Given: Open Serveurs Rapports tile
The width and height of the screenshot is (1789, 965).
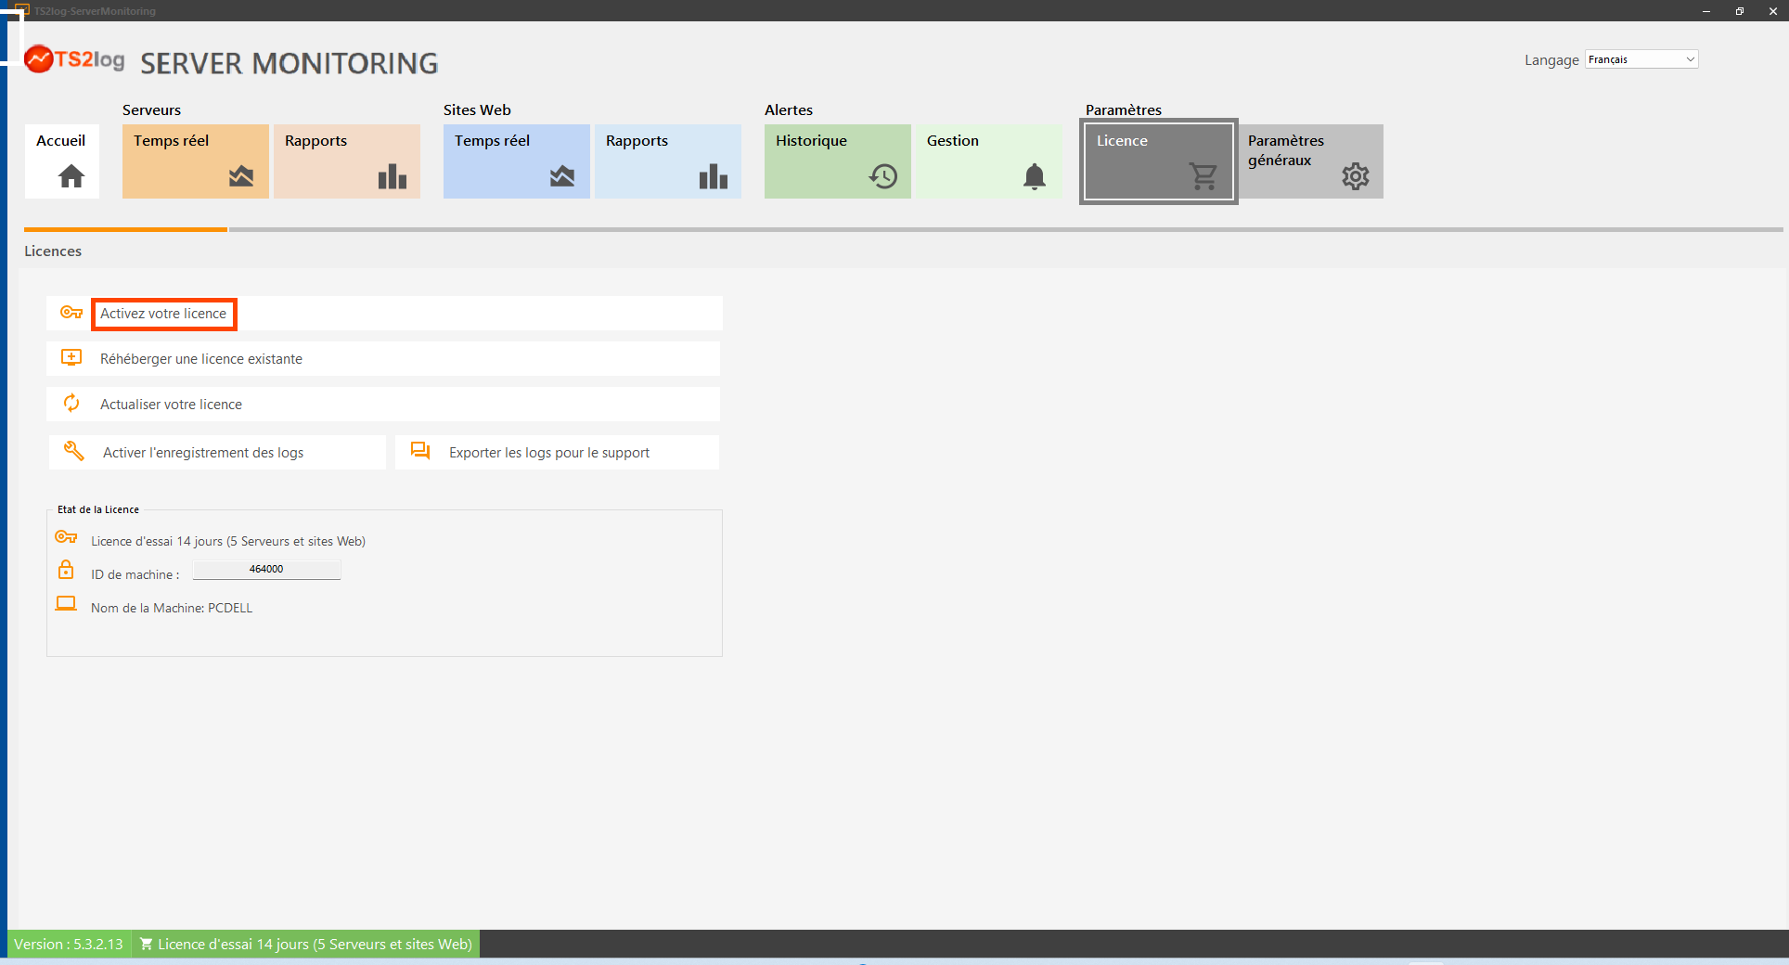Looking at the screenshot, I should pos(346,161).
